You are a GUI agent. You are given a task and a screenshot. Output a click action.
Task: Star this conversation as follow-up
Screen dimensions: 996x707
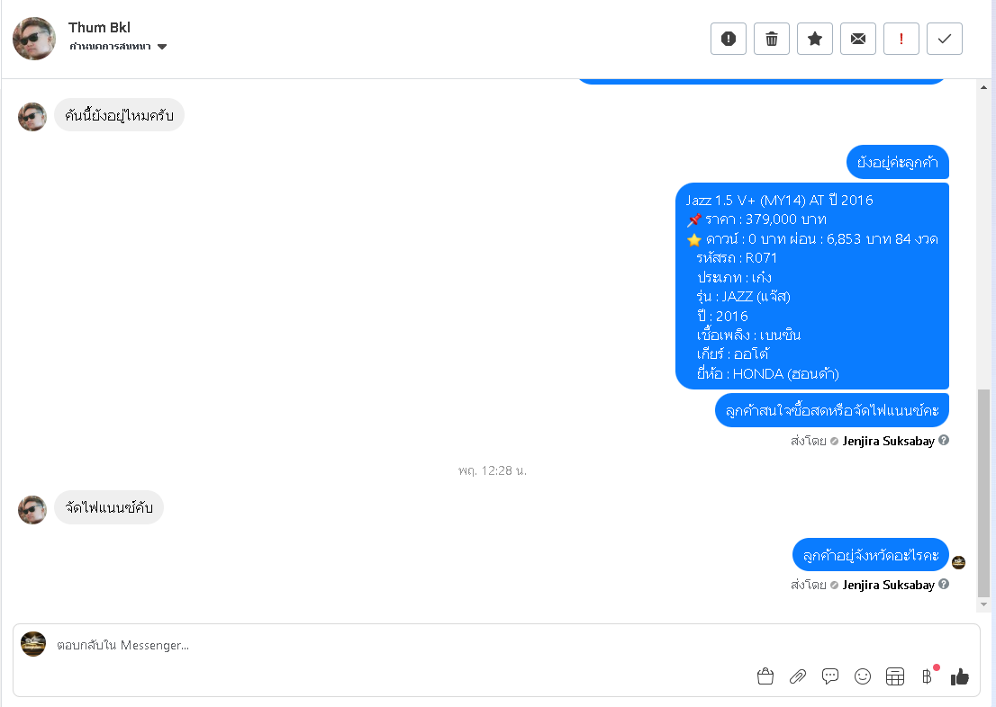(814, 39)
